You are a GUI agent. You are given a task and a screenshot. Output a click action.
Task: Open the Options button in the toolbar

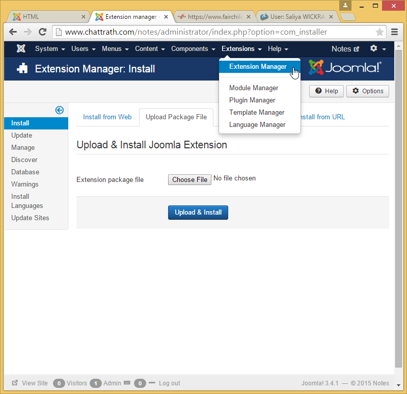point(368,91)
